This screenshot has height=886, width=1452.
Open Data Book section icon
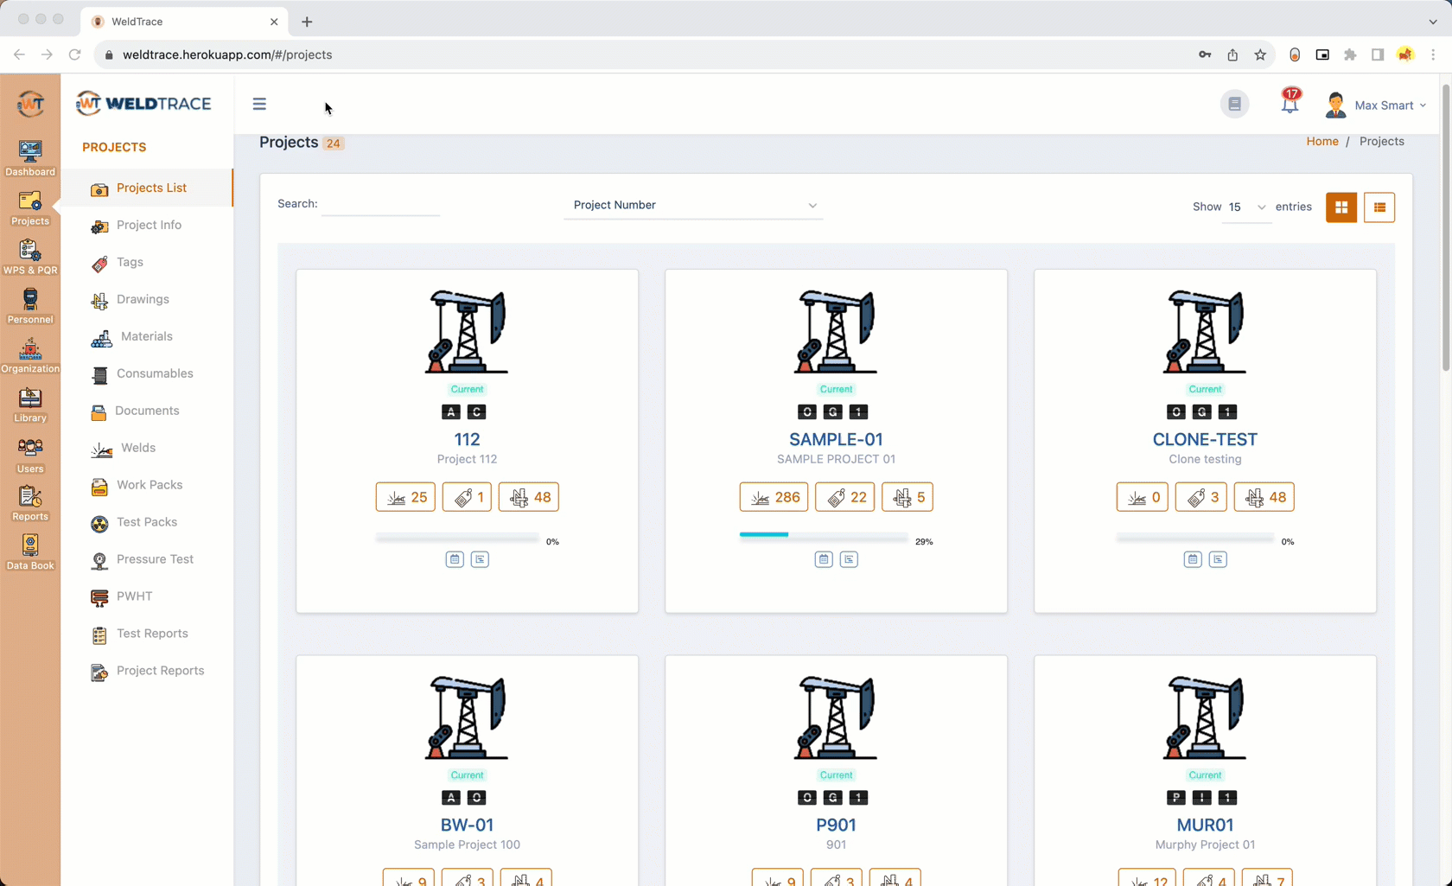coord(30,552)
